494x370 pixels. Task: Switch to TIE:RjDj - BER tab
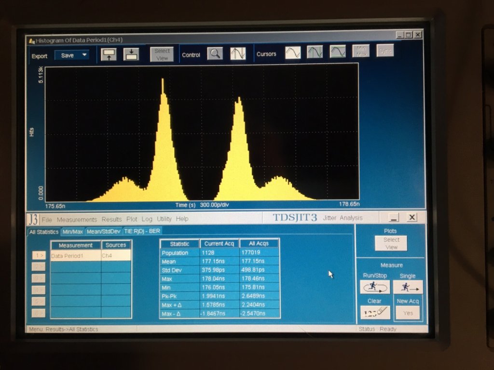coord(142,231)
